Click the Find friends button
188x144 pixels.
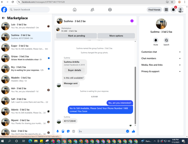point(155,10)
